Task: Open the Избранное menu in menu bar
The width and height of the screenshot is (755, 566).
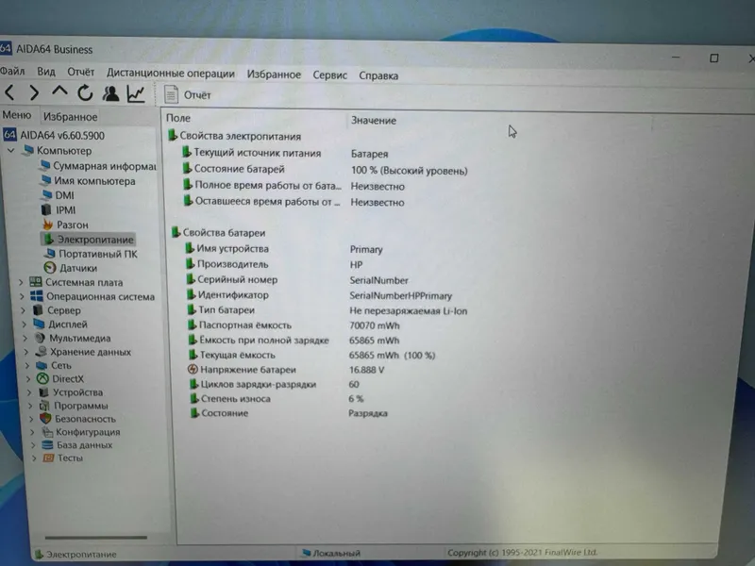Action: click(274, 75)
